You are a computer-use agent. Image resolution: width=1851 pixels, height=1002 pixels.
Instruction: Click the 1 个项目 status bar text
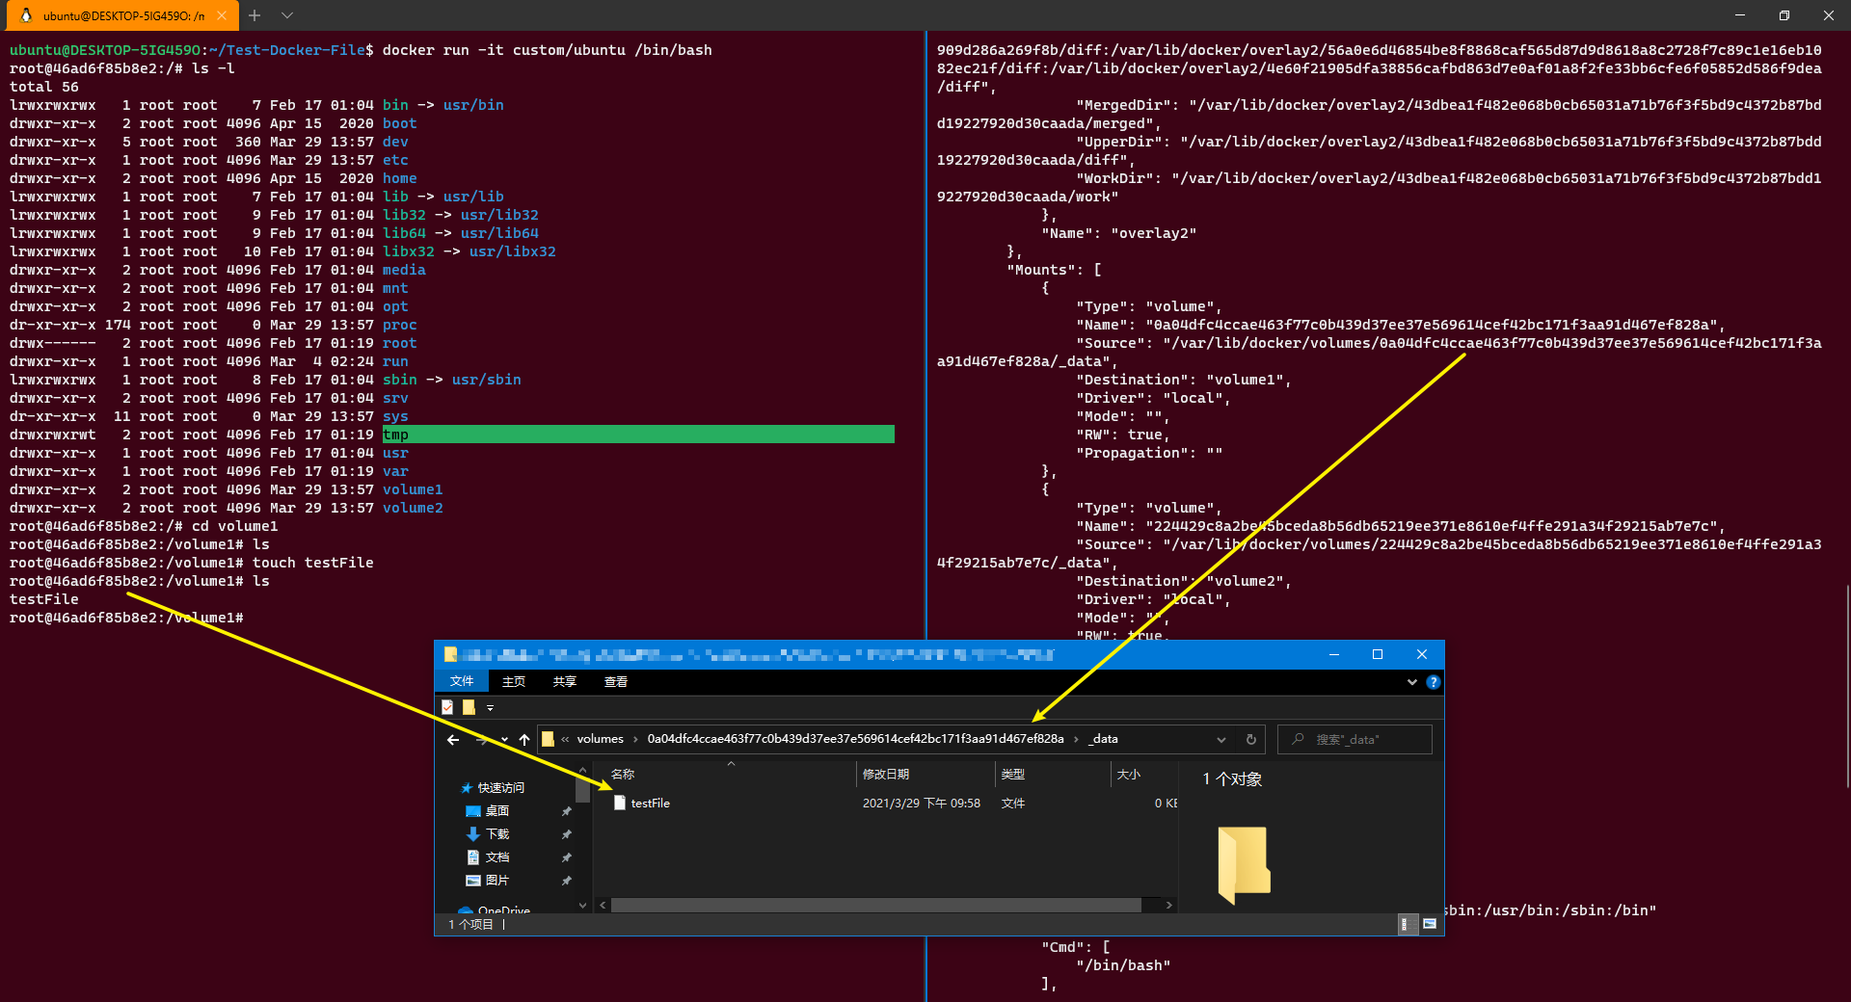click(x=470, y=925)
